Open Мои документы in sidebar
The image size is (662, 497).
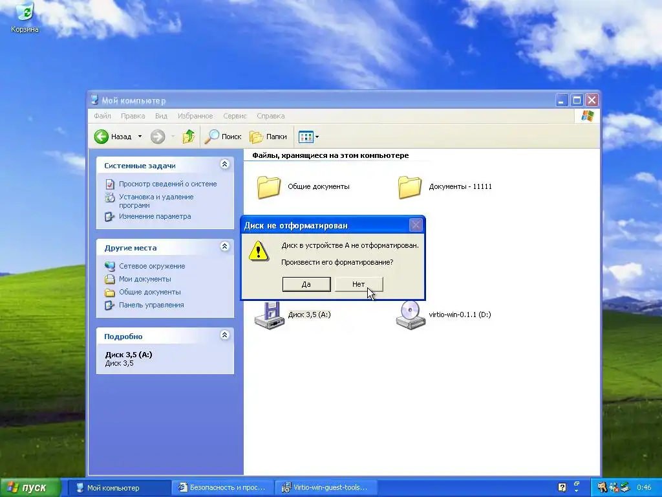(x=145, y=279)
